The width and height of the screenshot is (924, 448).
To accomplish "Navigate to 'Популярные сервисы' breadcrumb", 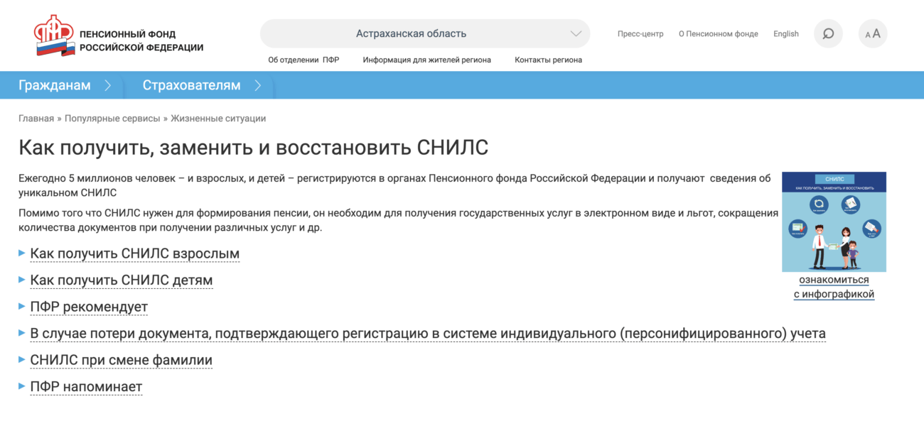I will click(112, 119).
